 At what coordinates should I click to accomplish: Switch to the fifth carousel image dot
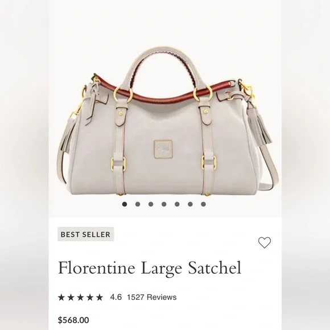[x=177, y=204]
